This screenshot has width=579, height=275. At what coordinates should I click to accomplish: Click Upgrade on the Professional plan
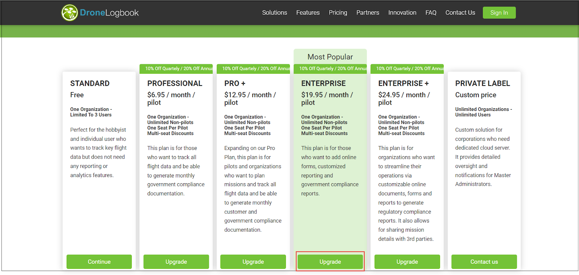point(176,262)
